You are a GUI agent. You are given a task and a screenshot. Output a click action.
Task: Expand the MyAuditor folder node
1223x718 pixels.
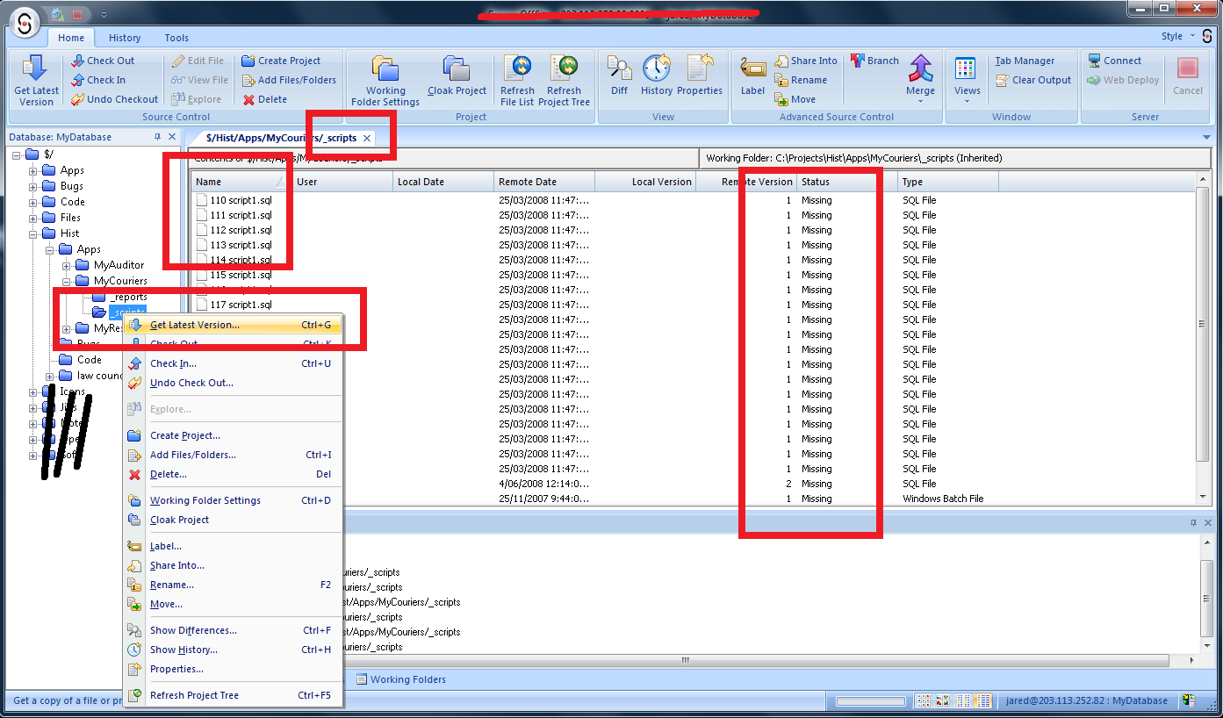[x=67, y=265]
